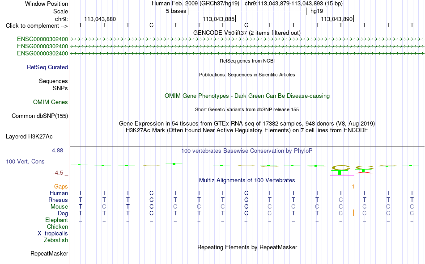Click OMIM Gene Phenotypes green title

[247, 96]
